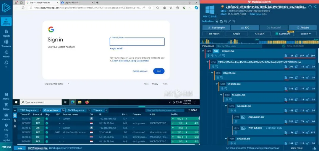This screenshot has width=319, height=151.
Task: Open the ATT&CK matrix button
Action: coord(259,34)
